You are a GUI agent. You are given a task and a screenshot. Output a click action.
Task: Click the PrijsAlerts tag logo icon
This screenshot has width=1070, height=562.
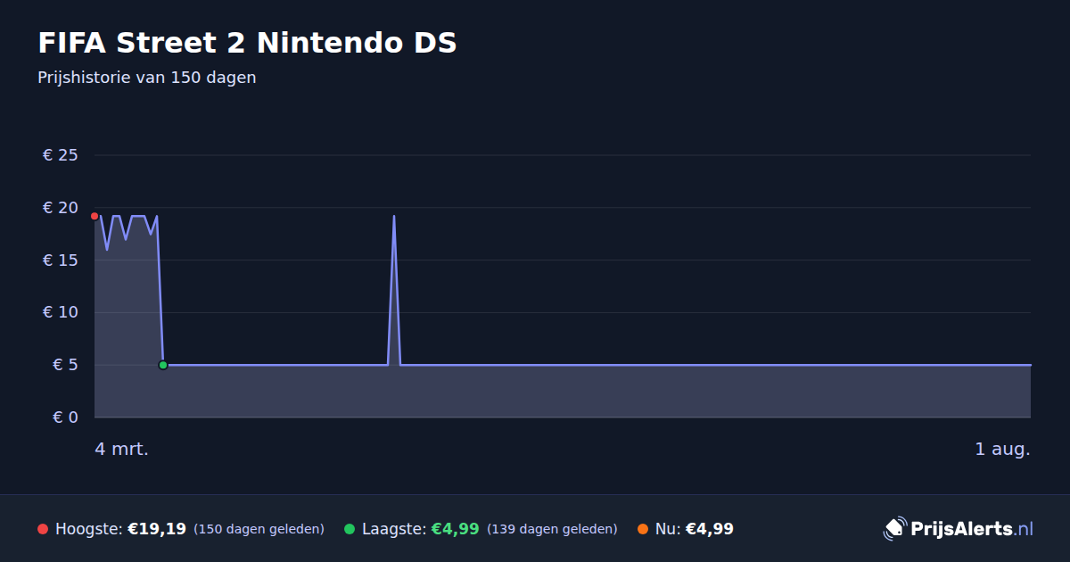pos(894,529)
